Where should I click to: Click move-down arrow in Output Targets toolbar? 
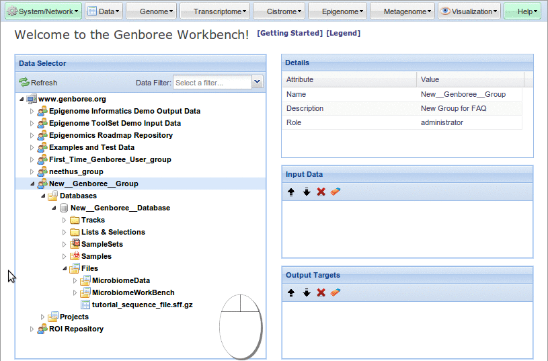306,293
